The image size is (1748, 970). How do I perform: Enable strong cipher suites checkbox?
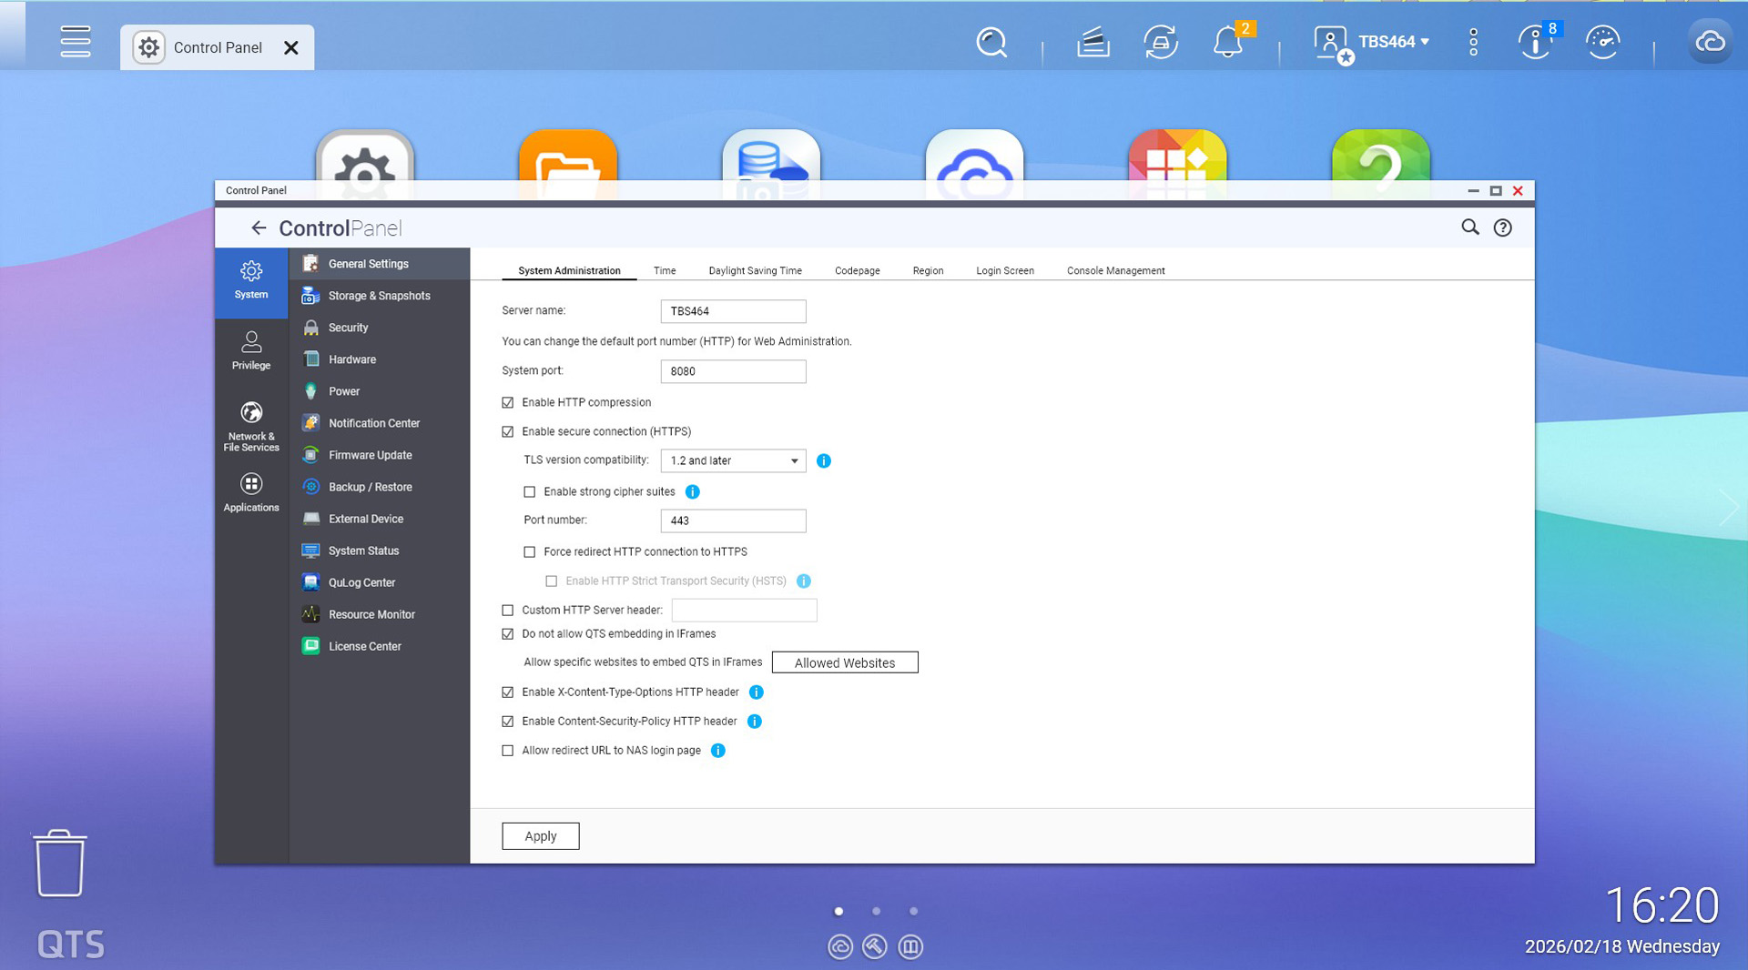click(530, 492)
